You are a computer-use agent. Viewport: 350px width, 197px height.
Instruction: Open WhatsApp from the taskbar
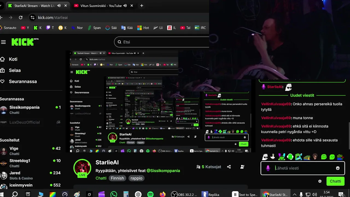coord(114,194)
